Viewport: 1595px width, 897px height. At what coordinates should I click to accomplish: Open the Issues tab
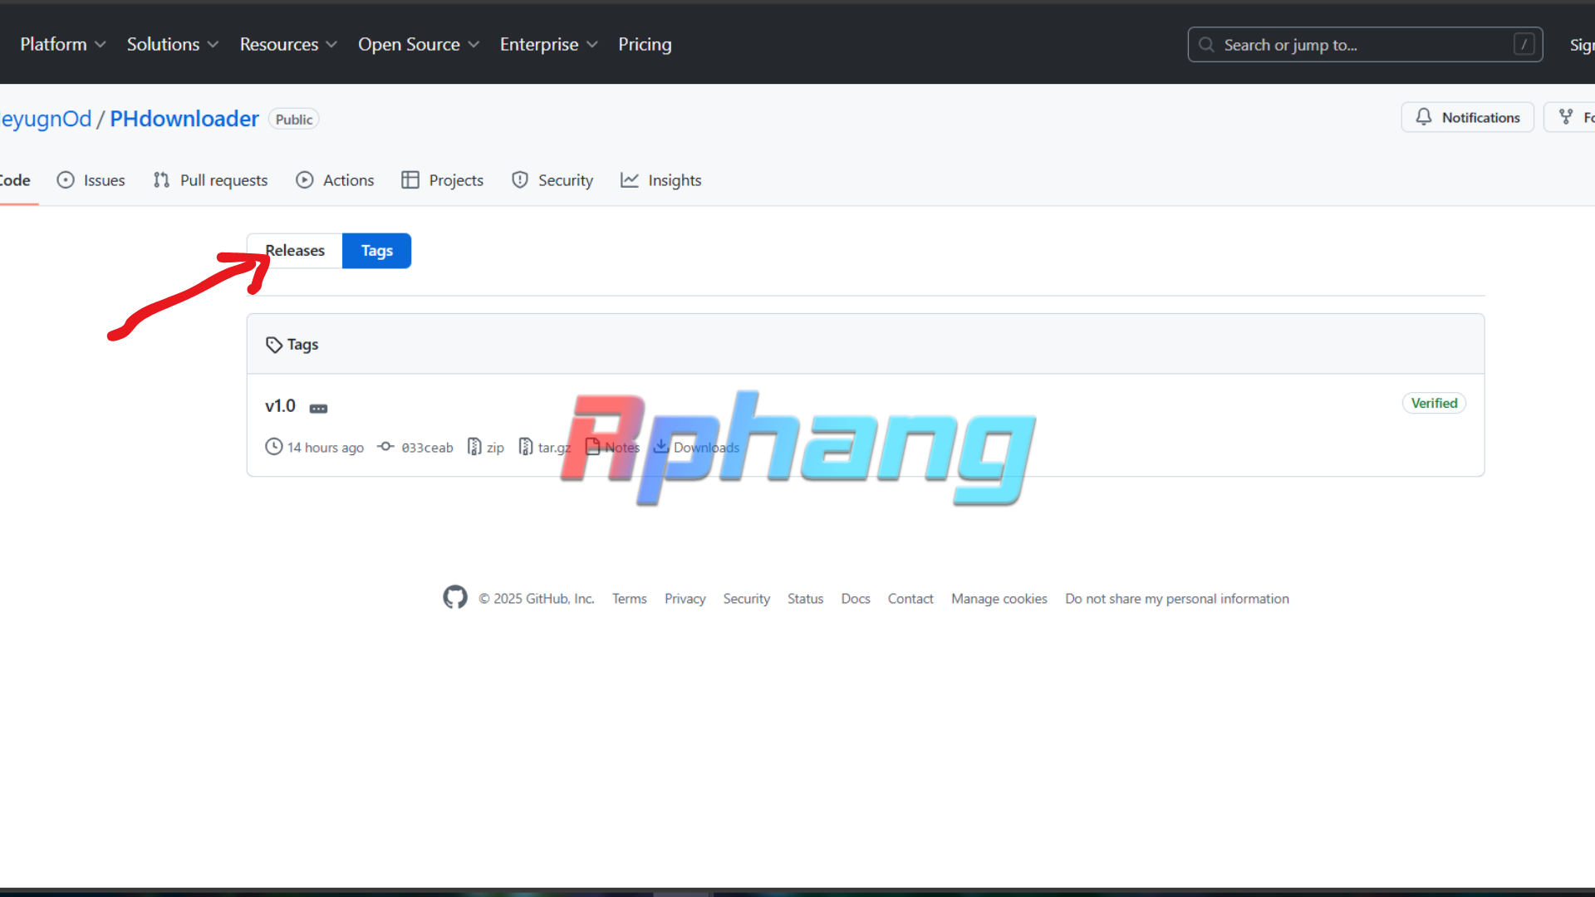click(x=91, y=181)
